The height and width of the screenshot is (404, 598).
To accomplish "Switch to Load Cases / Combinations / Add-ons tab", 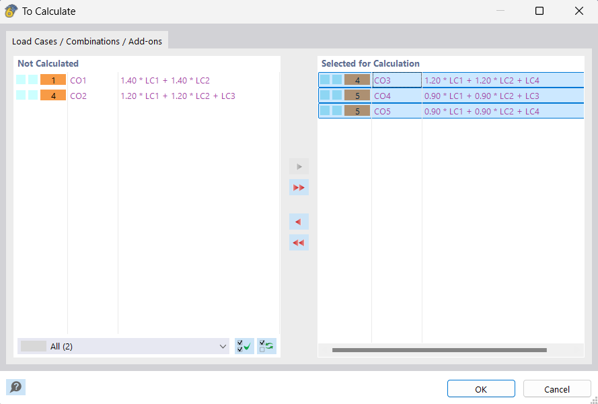I will coord(87,41).
